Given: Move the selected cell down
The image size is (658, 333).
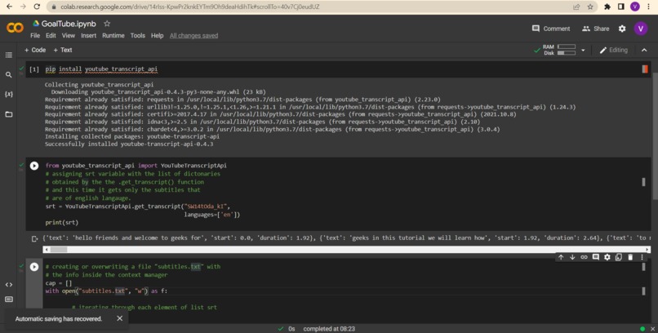Looking at the screenshot, I should [572, 257].
